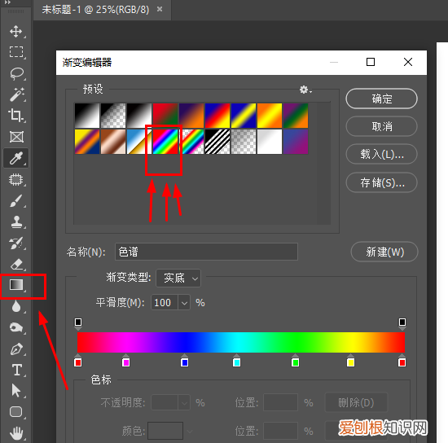The image size is (448, 443).
Task: Select the Clone Stamp tool
Action: 16,222
